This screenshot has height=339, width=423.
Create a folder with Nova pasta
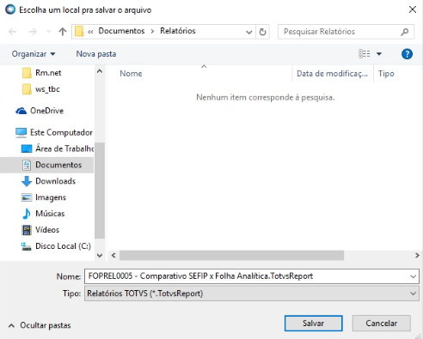96,54
